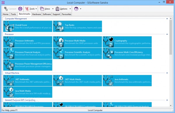
Task: Switch to the Tools tab
Action: (x=13, y=14)
